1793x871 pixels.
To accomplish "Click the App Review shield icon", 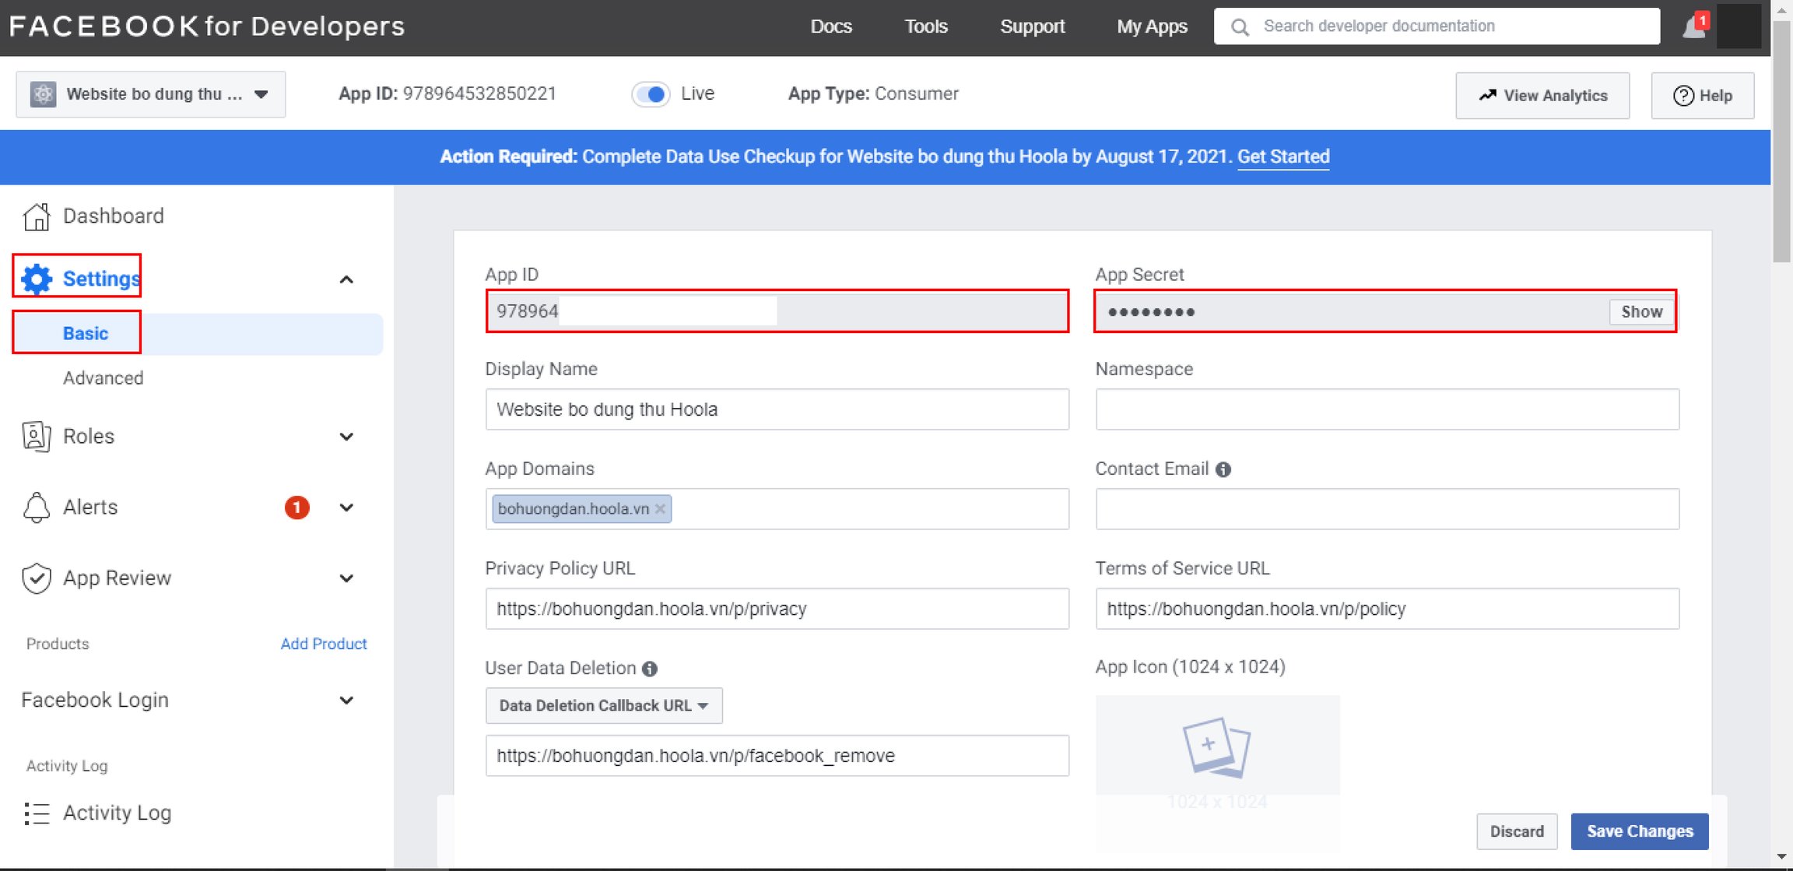I will (37, 578).
